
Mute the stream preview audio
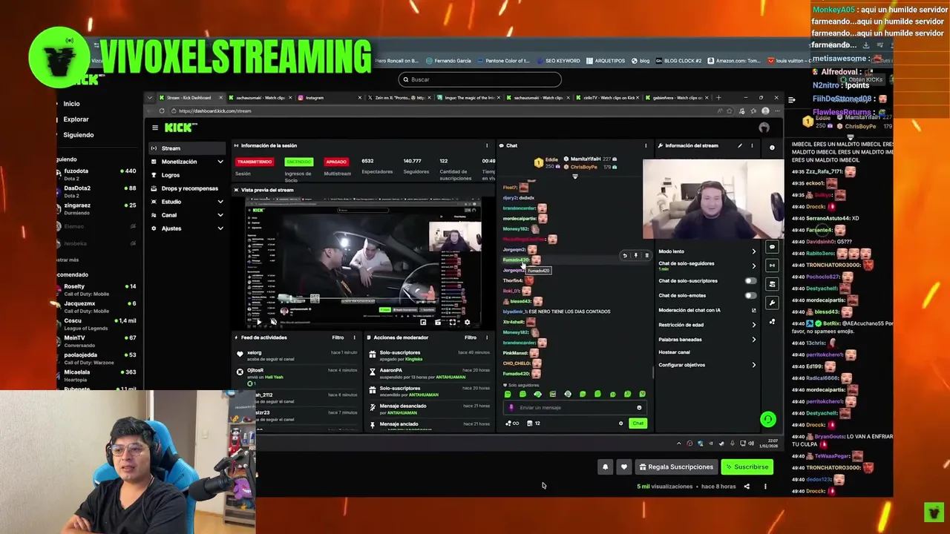click(273, 322)
